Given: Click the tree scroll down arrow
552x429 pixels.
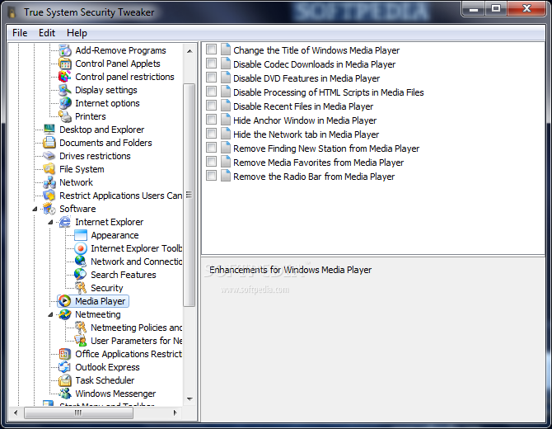Looking at the screenshot, I should click(x=189, y=399).
